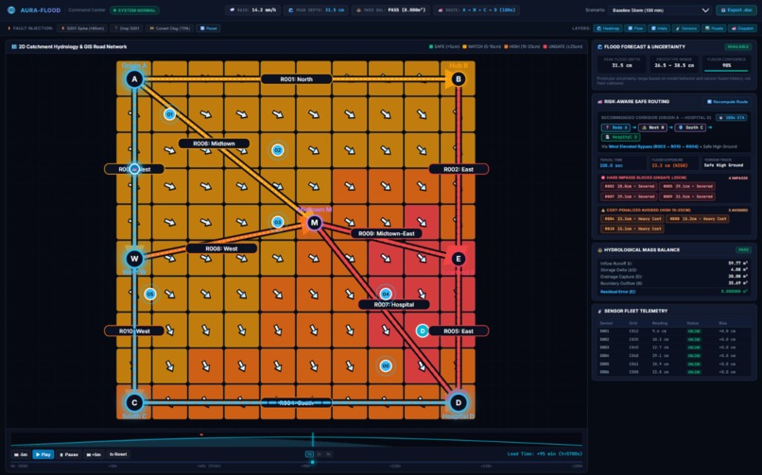This screenshot has width=762, height=475.
Task: Click sensor marker 05 on the map
Action: (x=150, y=294)
